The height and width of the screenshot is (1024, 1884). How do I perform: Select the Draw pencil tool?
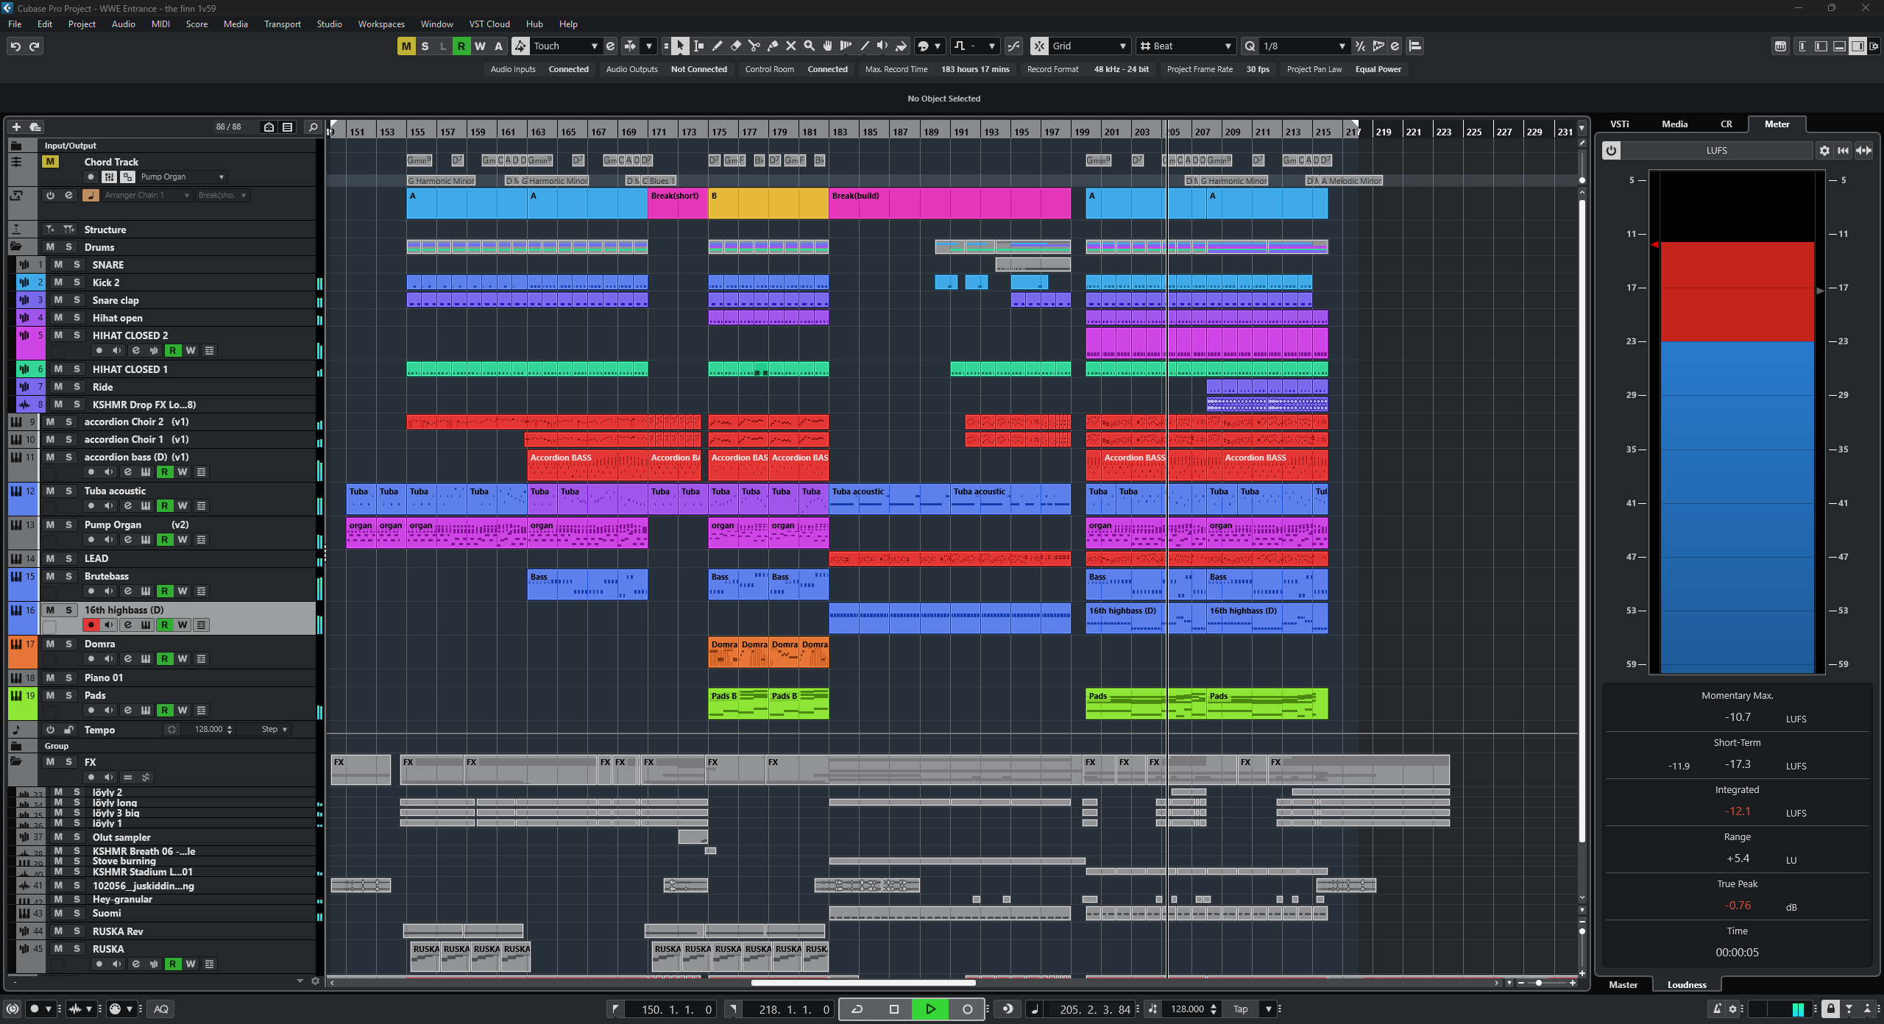click(717, 46)
